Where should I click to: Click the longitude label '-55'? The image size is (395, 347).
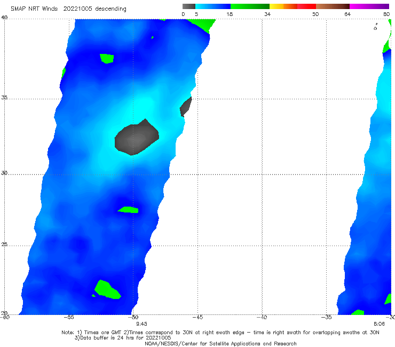(x=69, y=317)
